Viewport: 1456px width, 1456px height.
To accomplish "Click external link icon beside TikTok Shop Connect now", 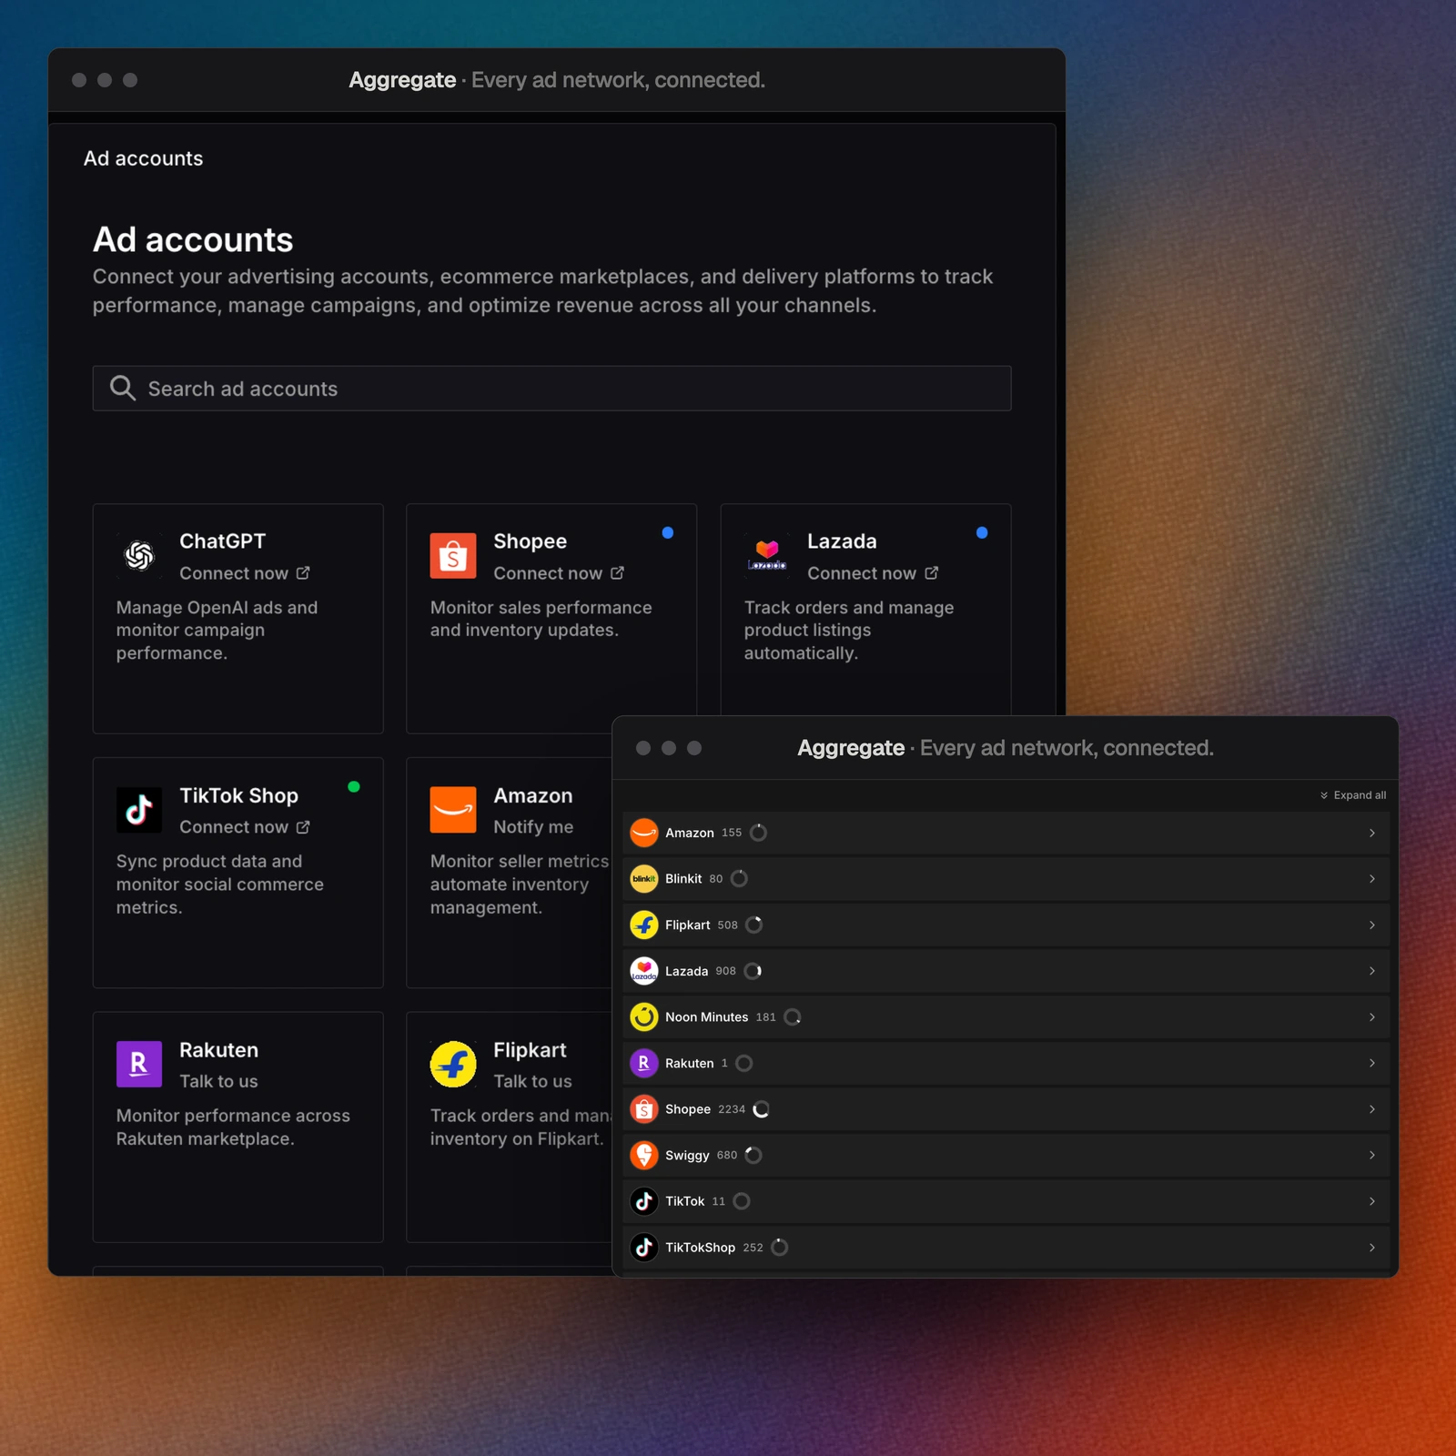I will (x=303, y=827).
